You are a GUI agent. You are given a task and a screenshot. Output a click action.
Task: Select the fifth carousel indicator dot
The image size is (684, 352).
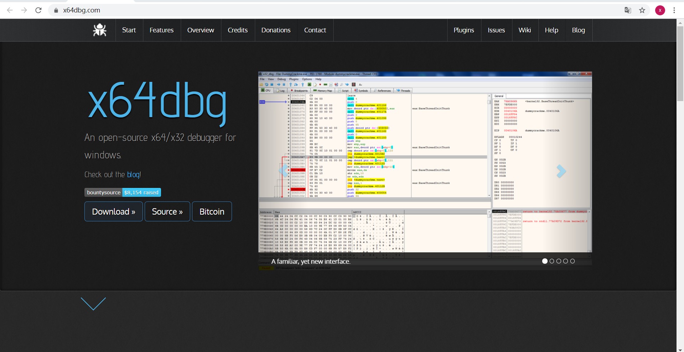pos(572,261)
